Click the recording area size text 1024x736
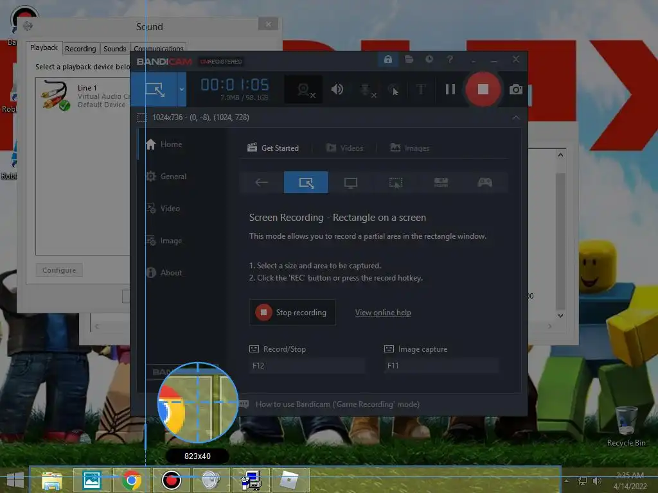The width and height of the screenshot is (658, 493). tap(200, 117)
